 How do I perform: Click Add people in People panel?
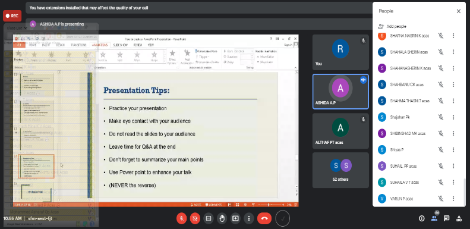point(392,26)
